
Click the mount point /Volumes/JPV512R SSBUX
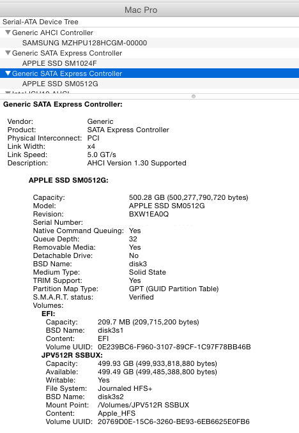pyautogui.click(x=143, y=405)
